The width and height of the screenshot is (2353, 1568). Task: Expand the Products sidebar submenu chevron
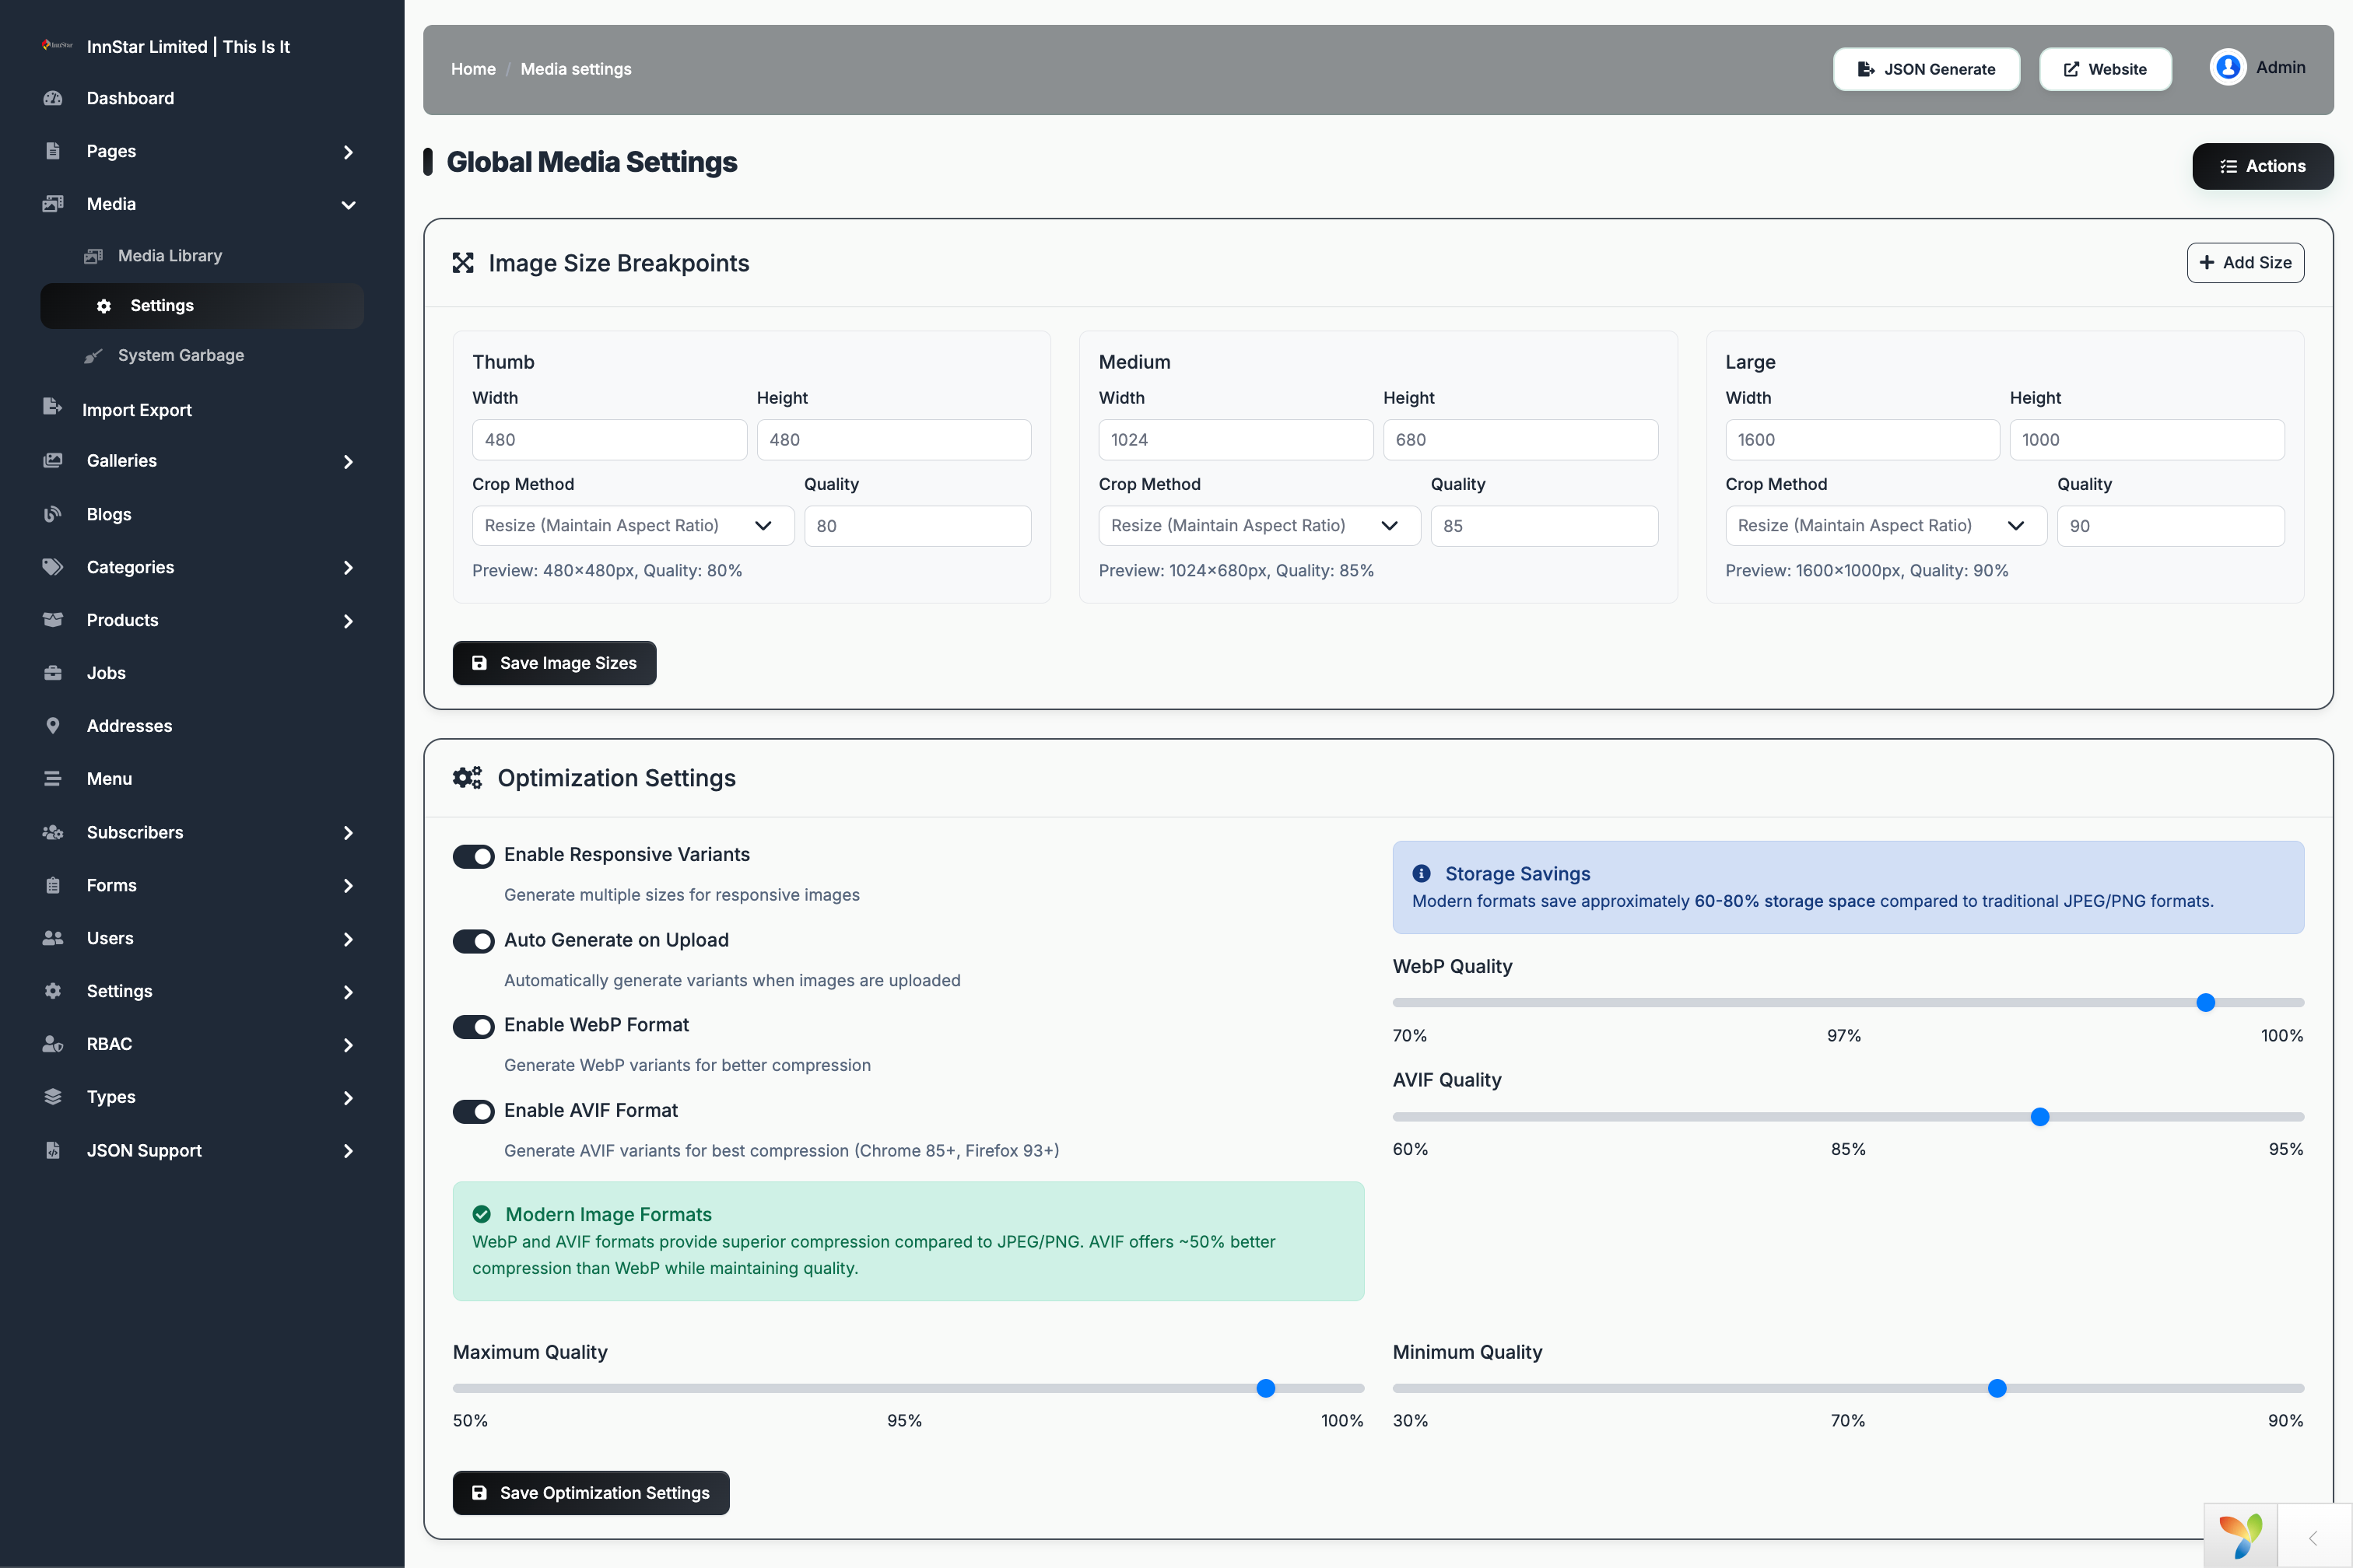(x=348, y=621)
